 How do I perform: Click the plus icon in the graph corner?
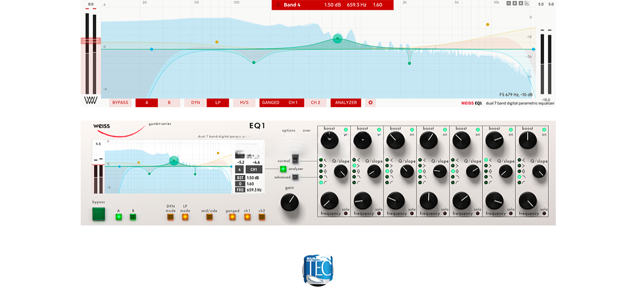[x=515, y=3]
